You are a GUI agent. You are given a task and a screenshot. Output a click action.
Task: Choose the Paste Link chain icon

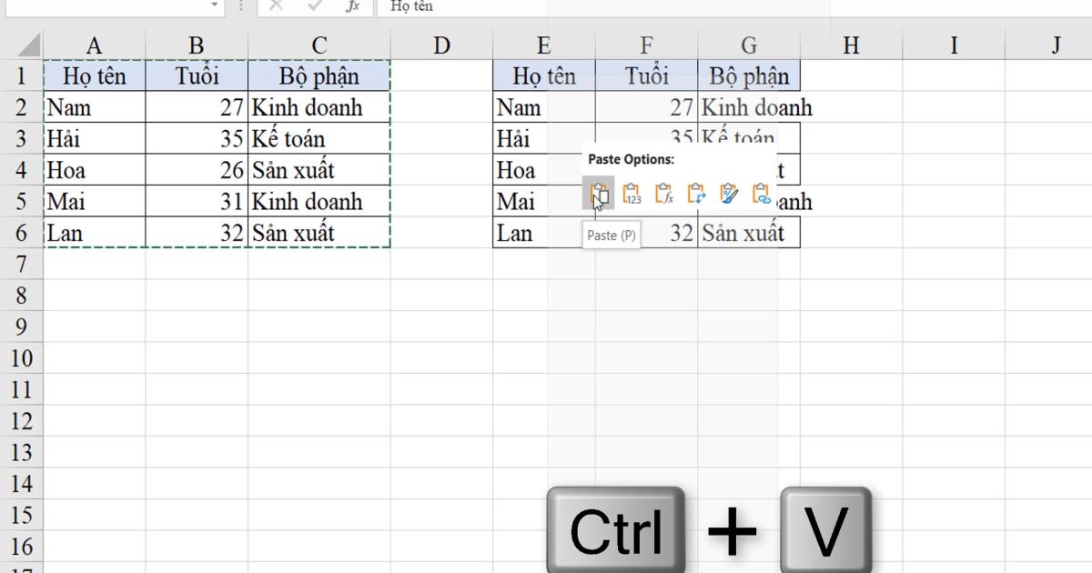(x=762, y=193)
